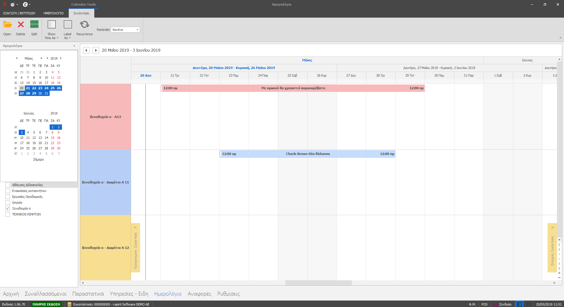
Task: Switch to the ΗΜΕΡΟΛΟΓΙΟ ribbon tab
Action: pos(53,13)
